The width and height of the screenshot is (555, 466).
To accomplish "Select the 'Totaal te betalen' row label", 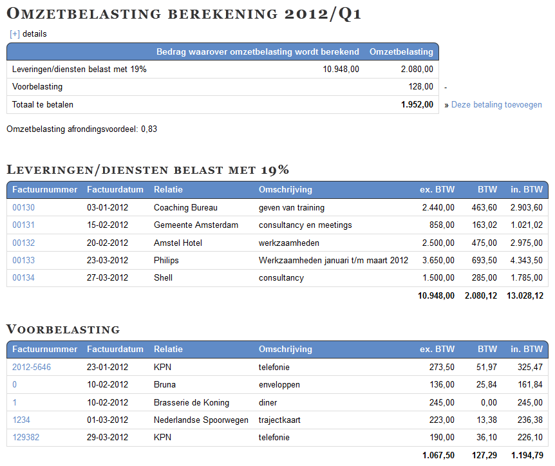I will [x=42, y=105].
